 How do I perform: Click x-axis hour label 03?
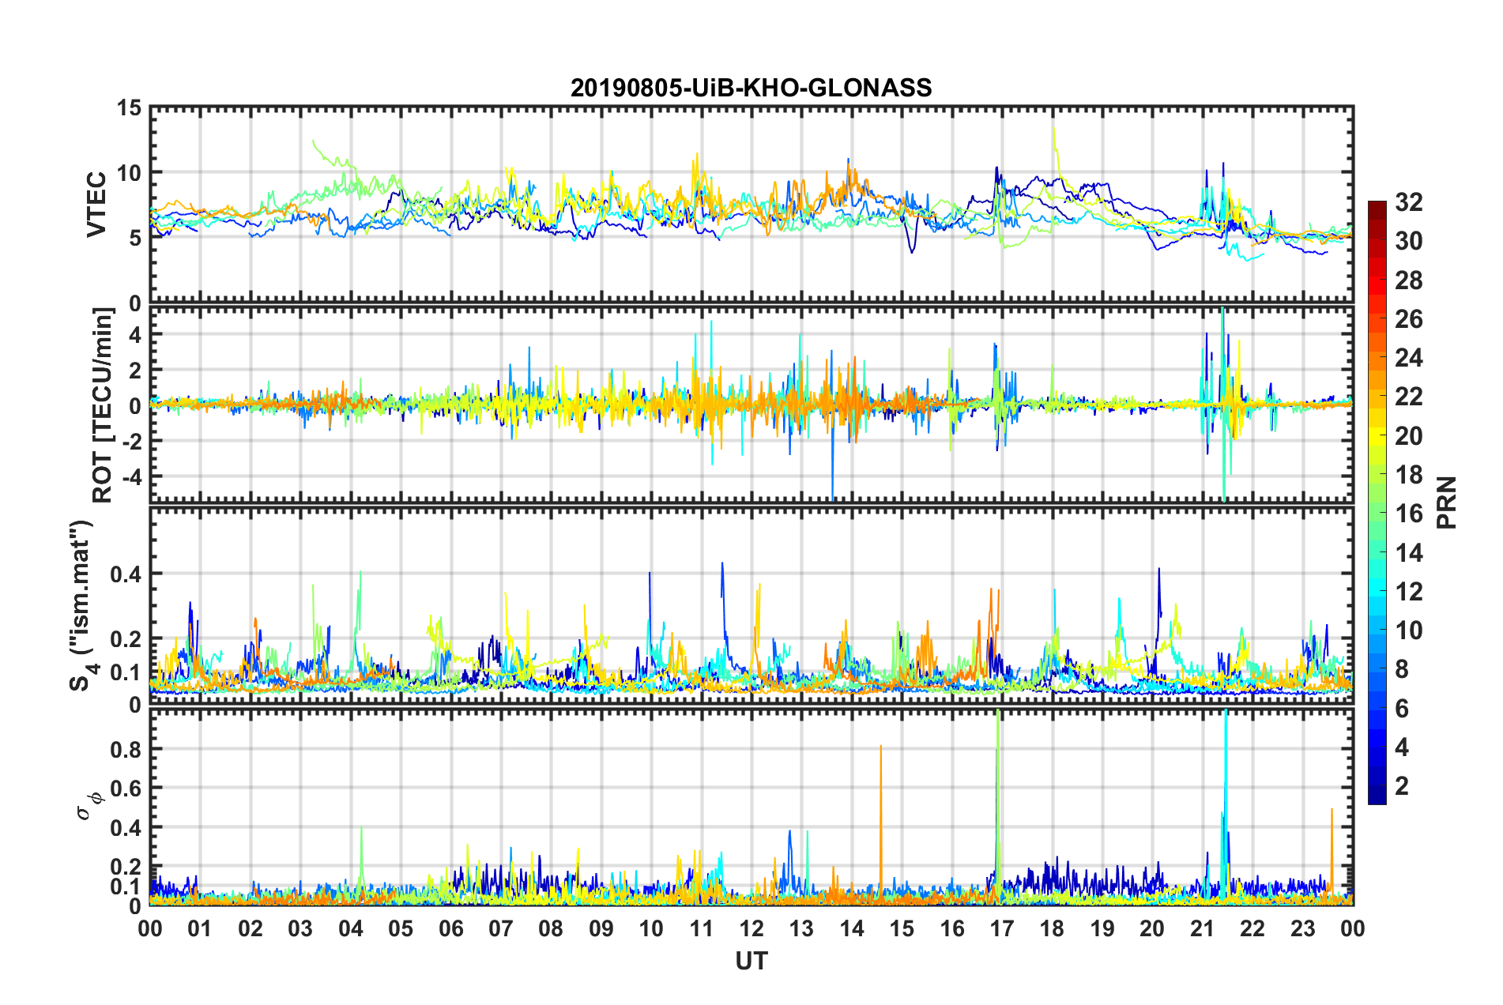tap(300, 928)
